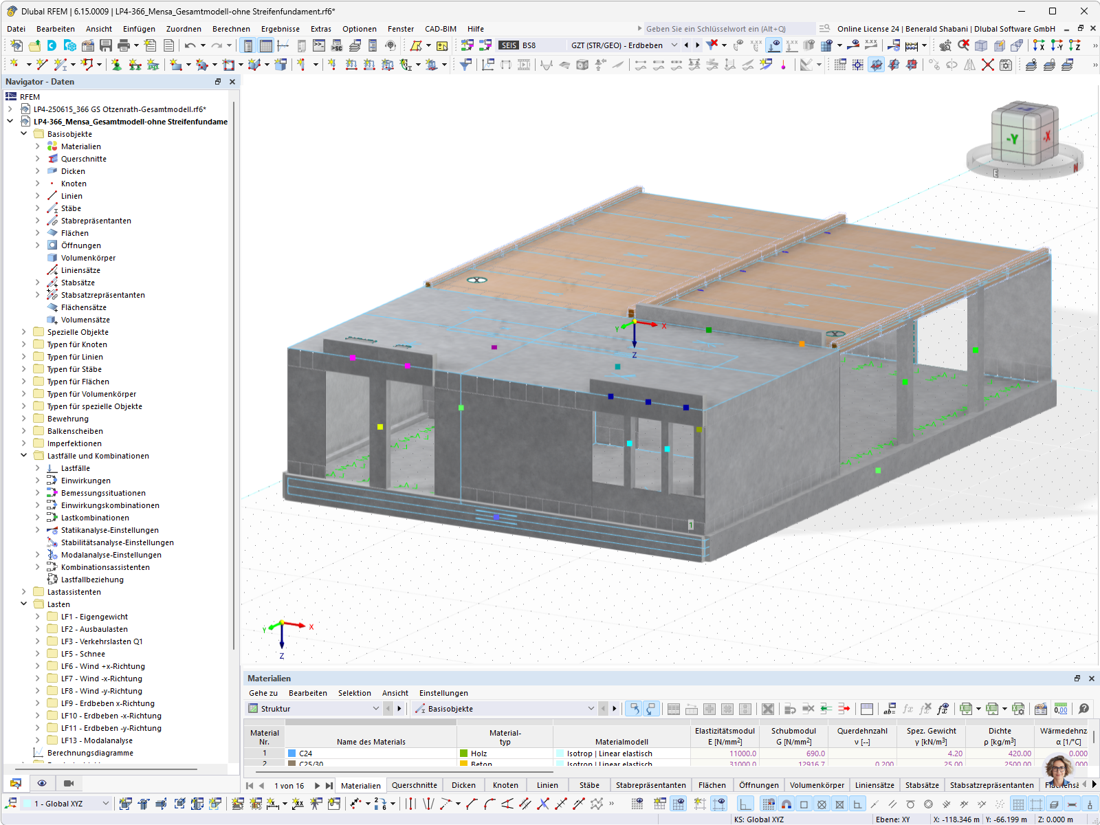The image size is (1100, 825).
Task: Click the zoom cancel magnifier icon
Action: (x=964, y=45)
